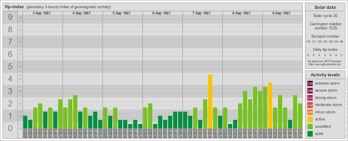Click the G4 severe storm badge
348x141 pixels.
click(x=310, y=91)
